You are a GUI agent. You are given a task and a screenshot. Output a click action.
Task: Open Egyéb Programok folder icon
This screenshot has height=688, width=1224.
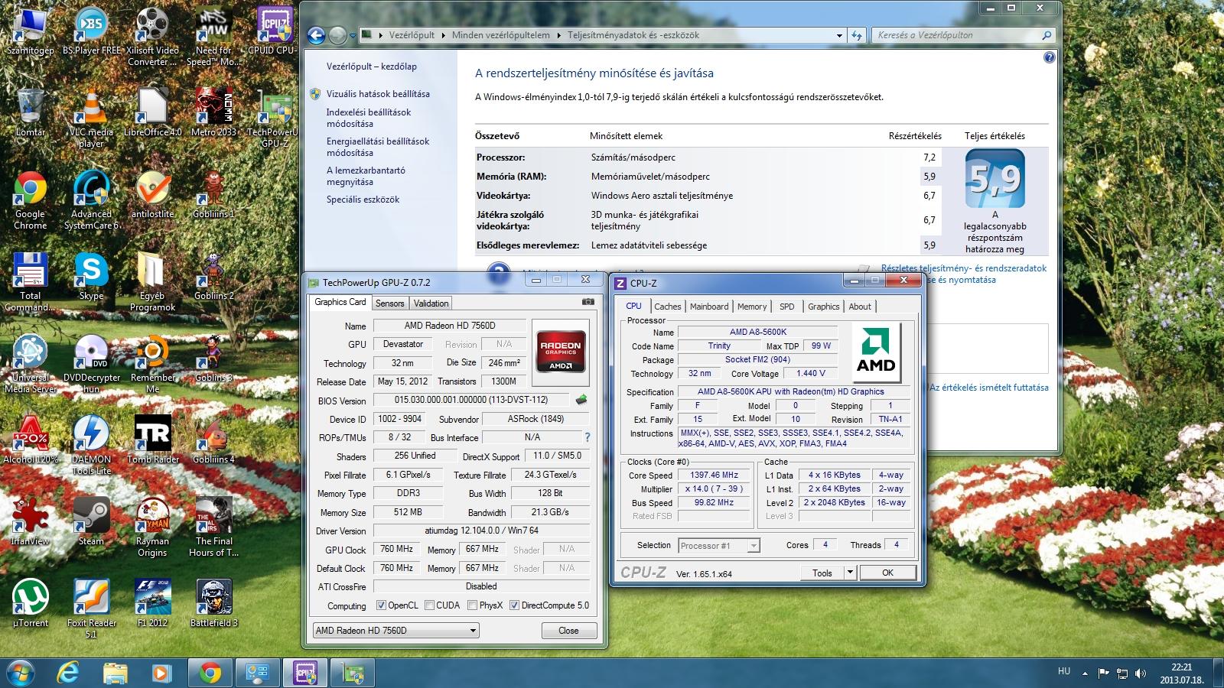pos(152,282)
